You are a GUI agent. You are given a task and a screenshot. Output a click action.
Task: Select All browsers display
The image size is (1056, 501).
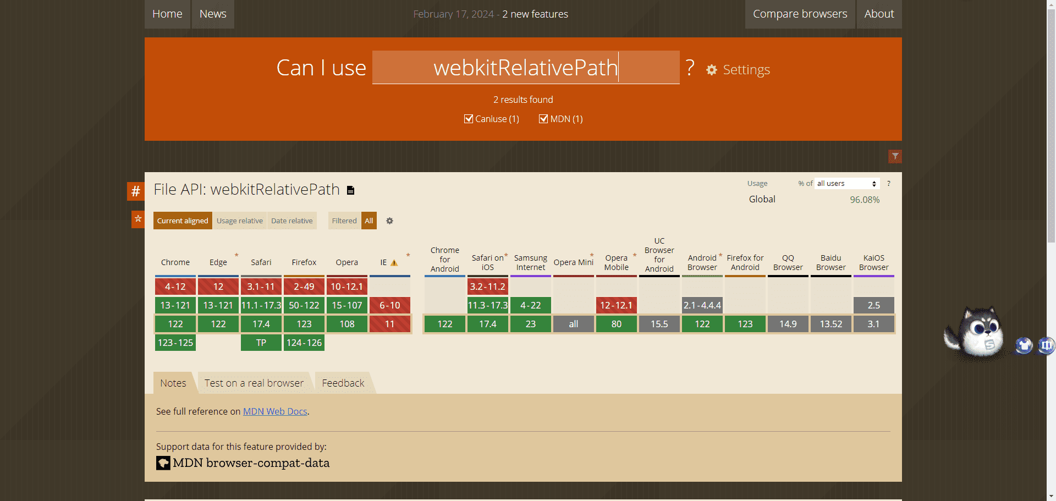click(x=369, y=221)
